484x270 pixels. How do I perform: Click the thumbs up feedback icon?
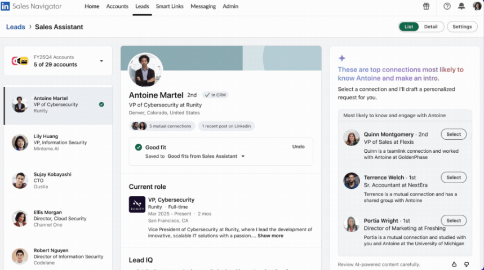[454, 264]
